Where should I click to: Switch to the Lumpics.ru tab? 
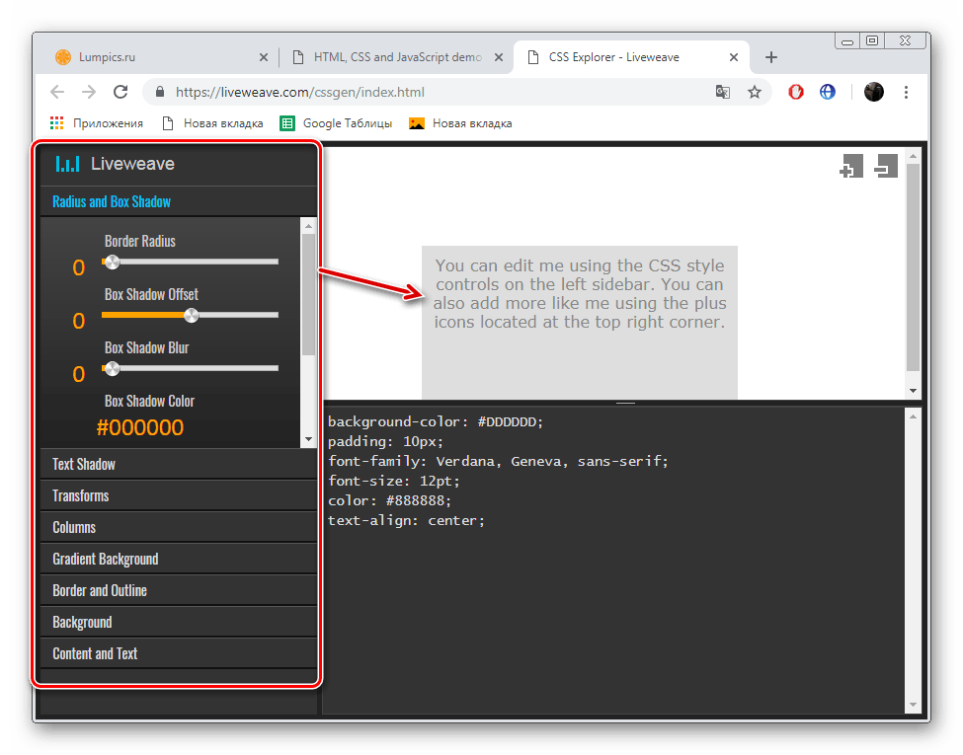coord(160,57)
